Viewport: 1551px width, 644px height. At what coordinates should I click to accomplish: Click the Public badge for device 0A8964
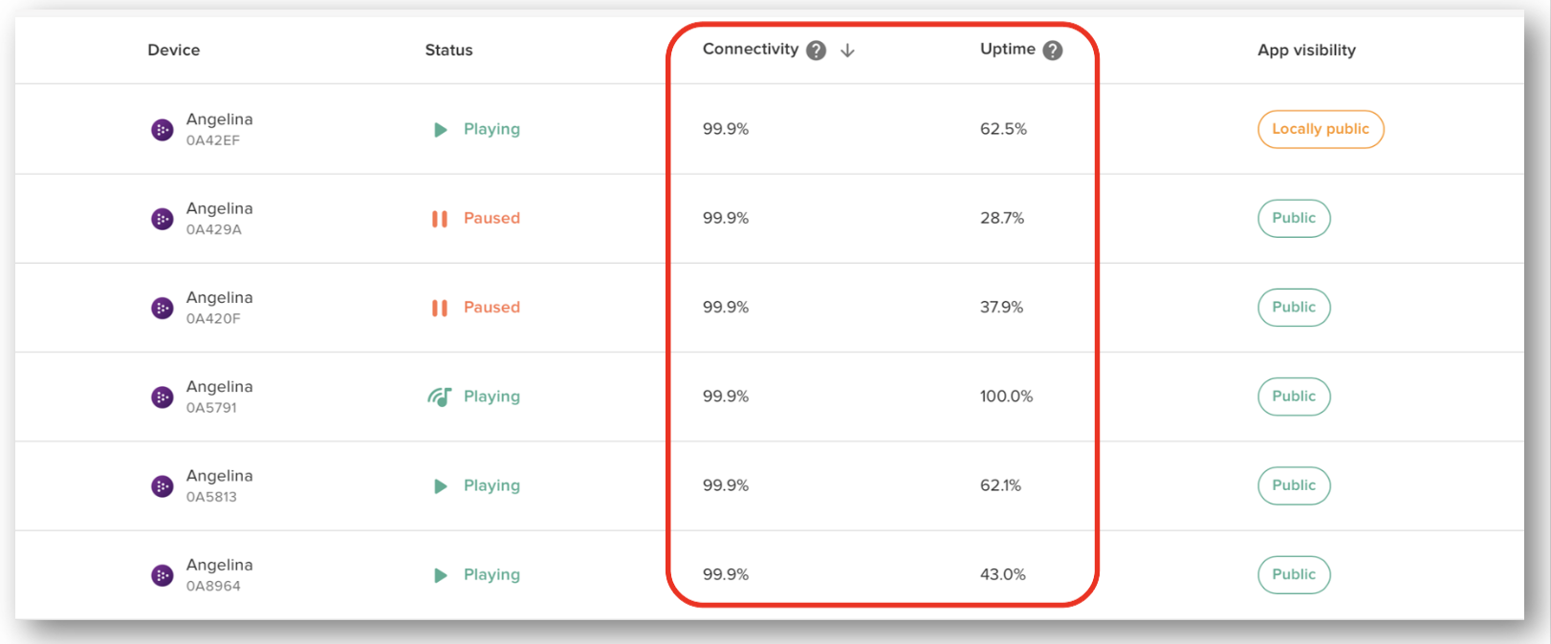pyautogui.click(x=1294, y=575)
